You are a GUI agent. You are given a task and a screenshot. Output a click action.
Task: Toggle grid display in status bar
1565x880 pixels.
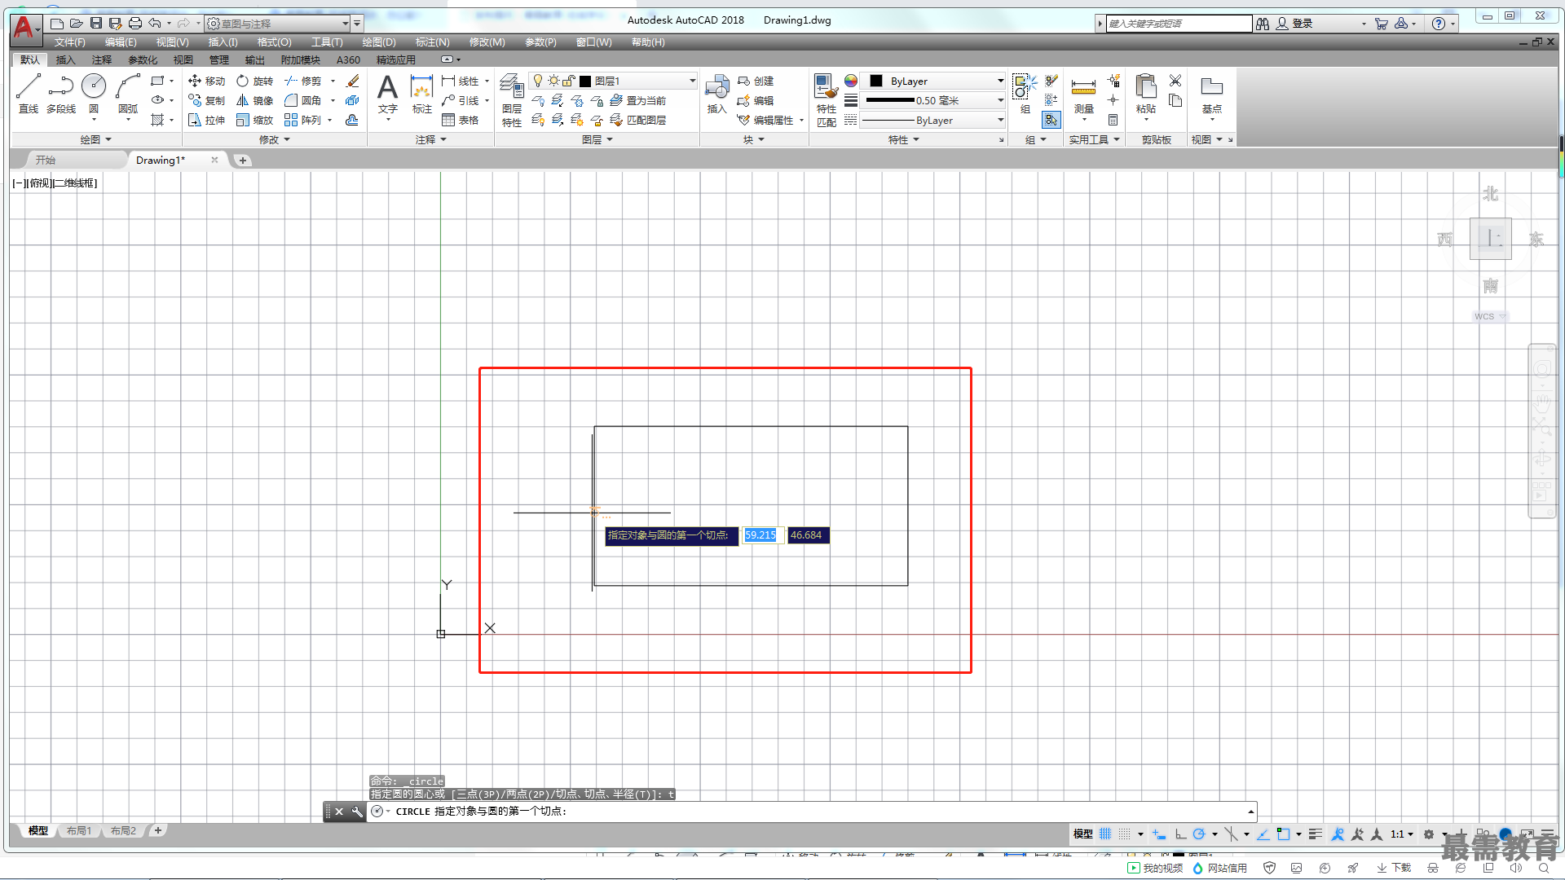click(1105, 834)
